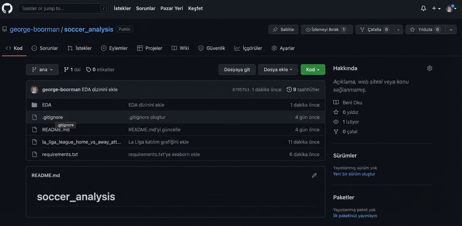Expand the Dosya ekle dropdown
This screenshot has width=462, height=226.
click(x=278, y=70)
